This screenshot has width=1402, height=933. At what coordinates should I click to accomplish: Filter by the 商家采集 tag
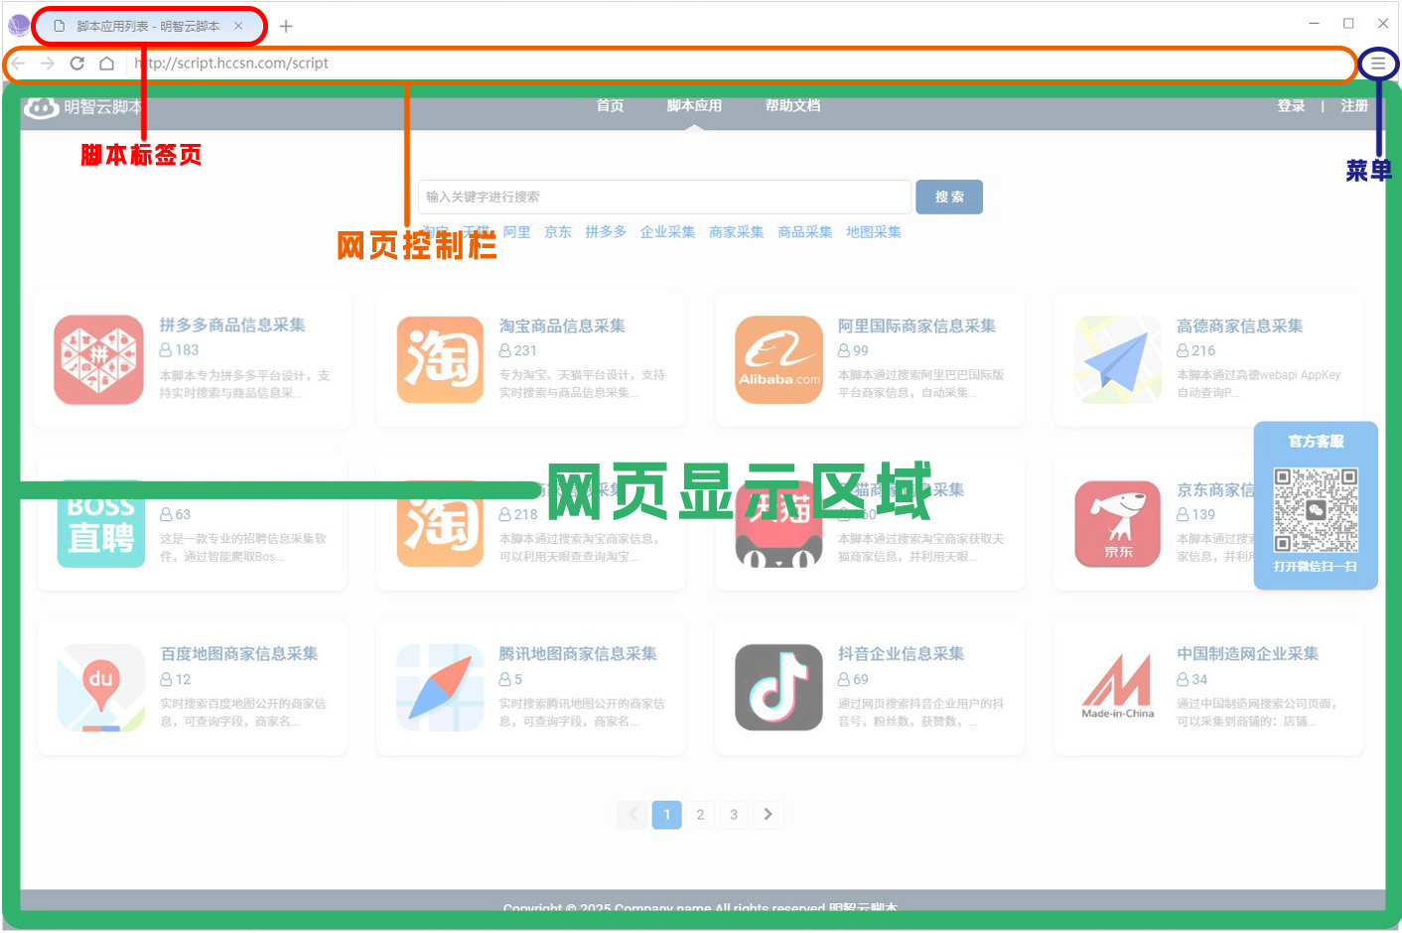coord(736,232)
